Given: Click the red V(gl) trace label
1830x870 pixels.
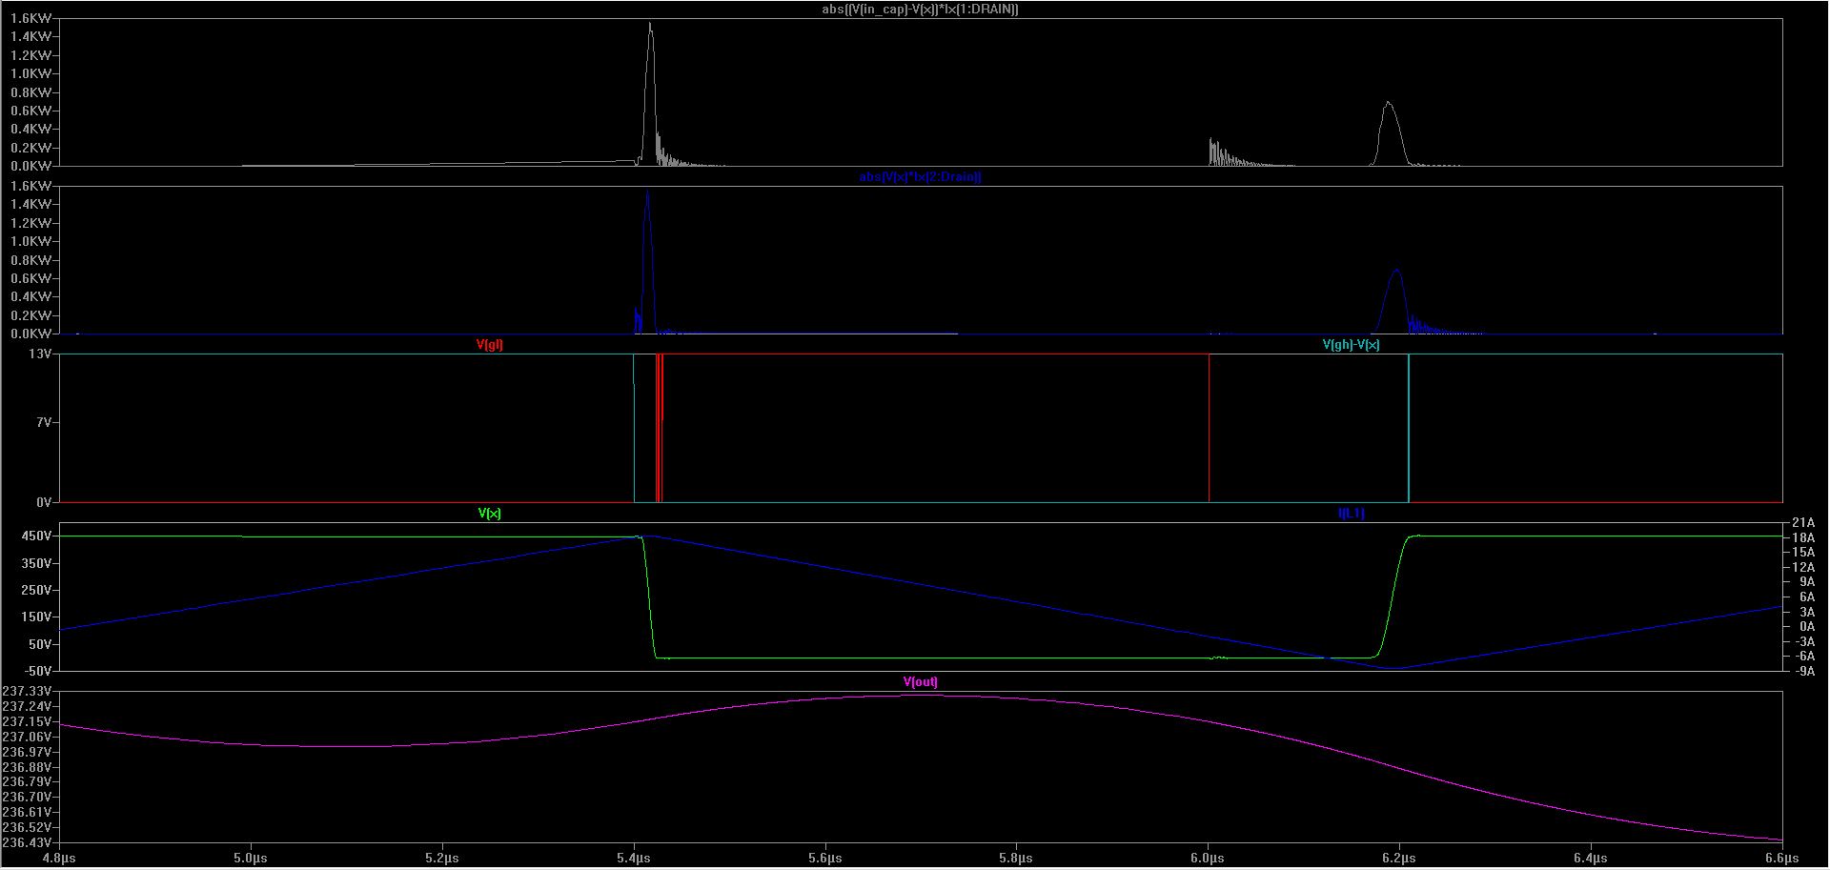Looking at the screenshot, I should point(489,345).
